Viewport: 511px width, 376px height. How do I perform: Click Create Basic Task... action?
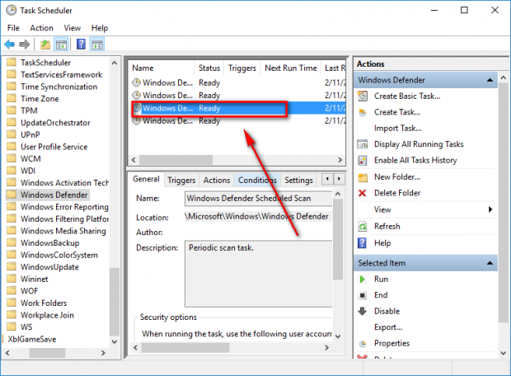pyautogui.click(x=407, y=96)
